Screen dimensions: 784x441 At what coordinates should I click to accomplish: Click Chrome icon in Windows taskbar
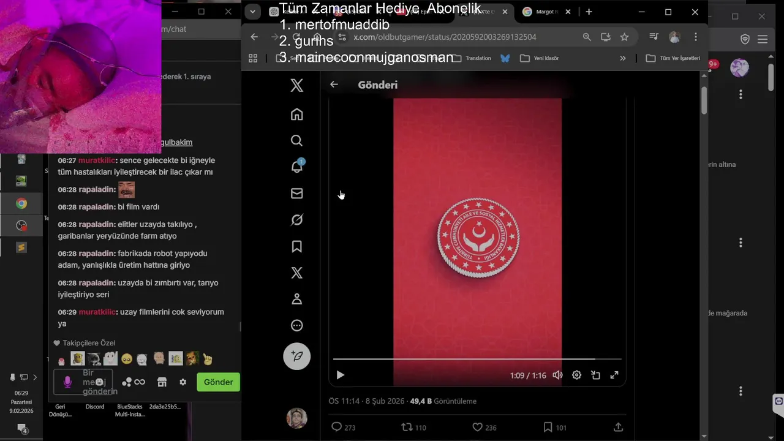coord(21,204)
